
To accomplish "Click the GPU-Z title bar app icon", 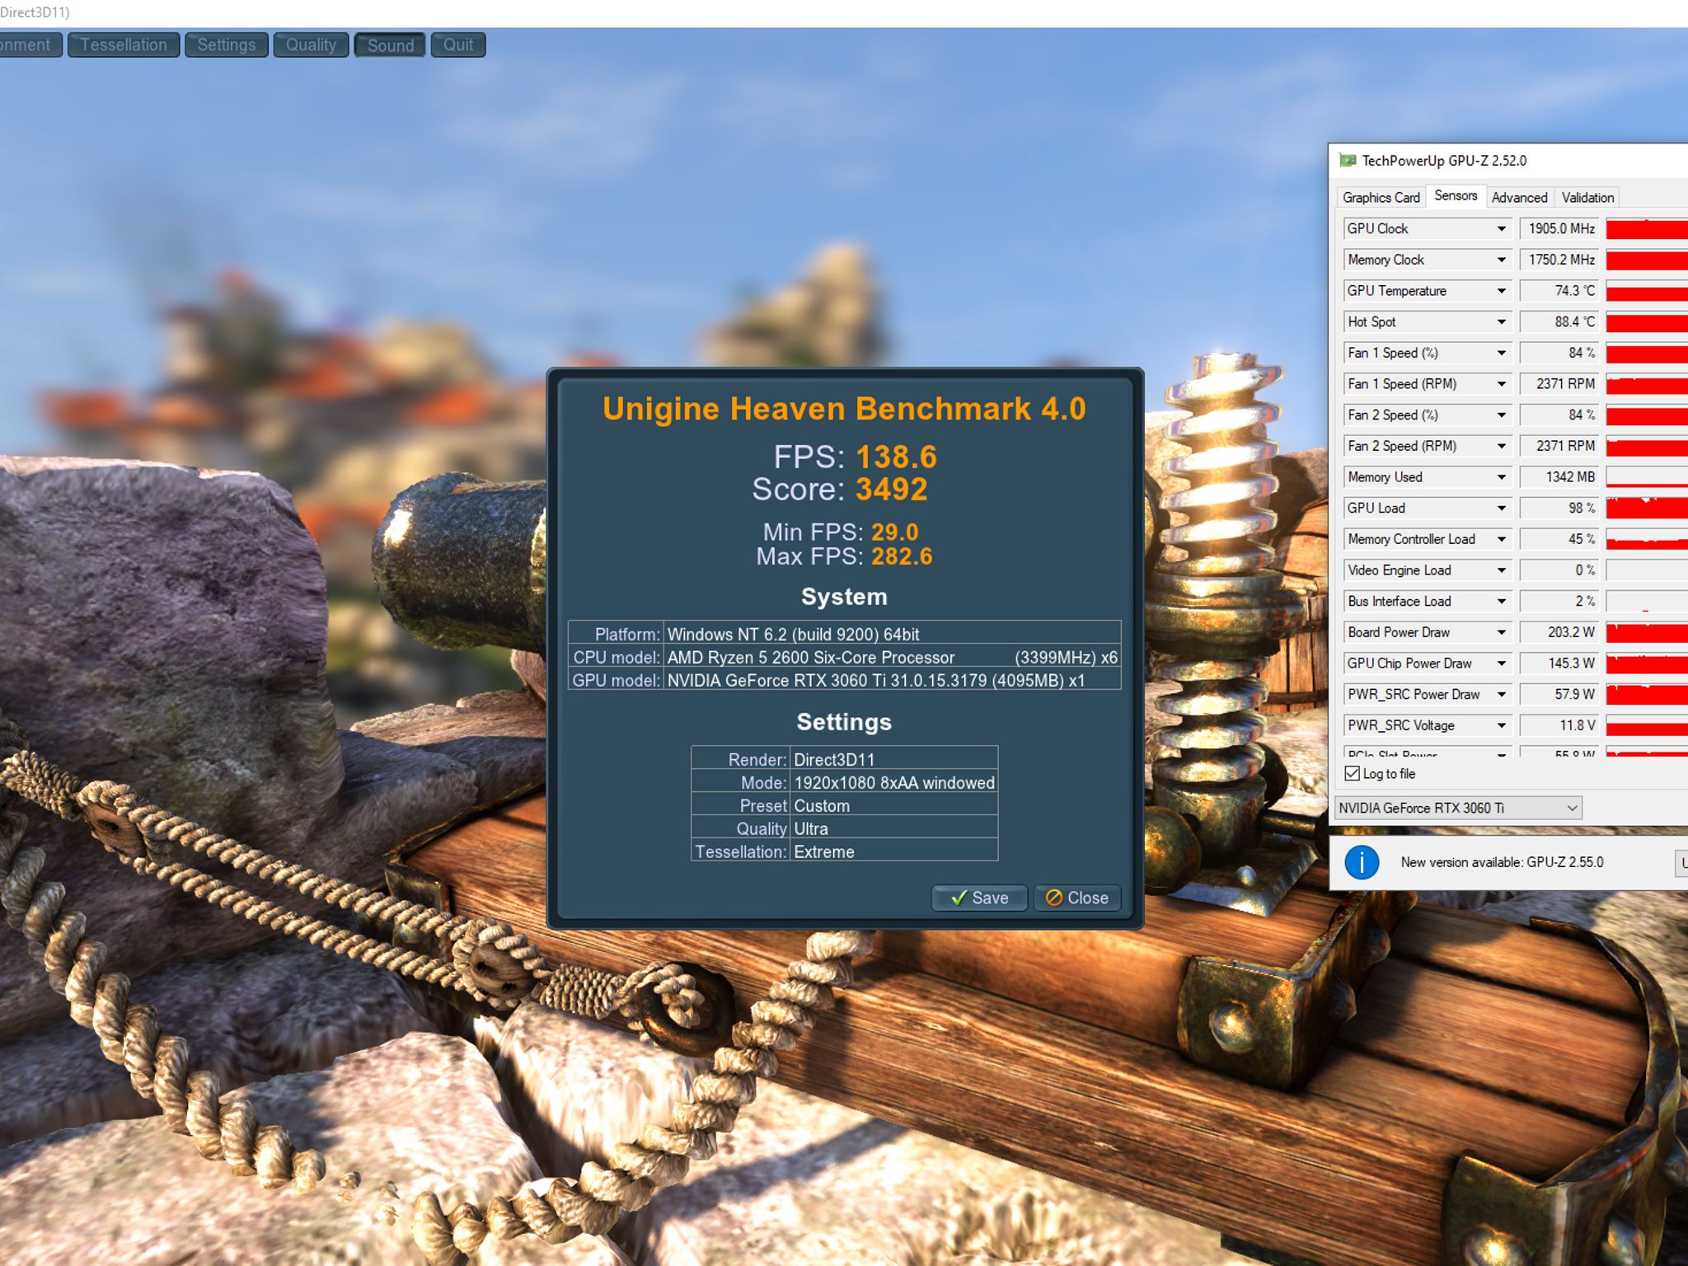I will [x=1348, y=161].
